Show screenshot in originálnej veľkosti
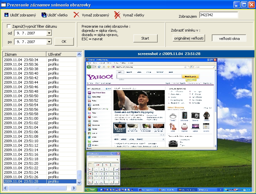The height and width of the screenshot is (194, 256). pyautogui.click(x=189, y=38)
